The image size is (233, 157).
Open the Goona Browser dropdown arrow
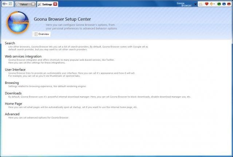(196, 4)
